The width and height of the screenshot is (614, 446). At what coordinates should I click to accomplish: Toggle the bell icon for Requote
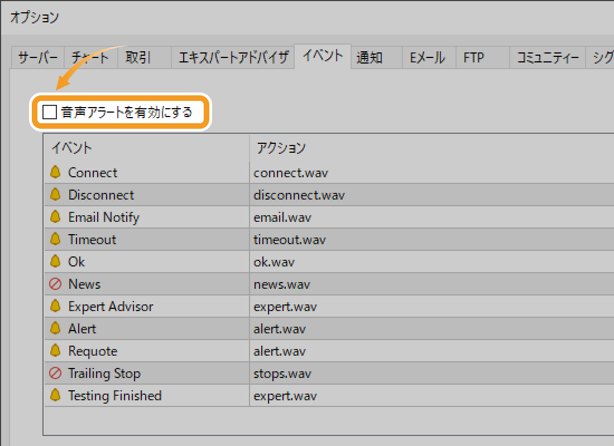pyautogui.click(x=55, y=351)
